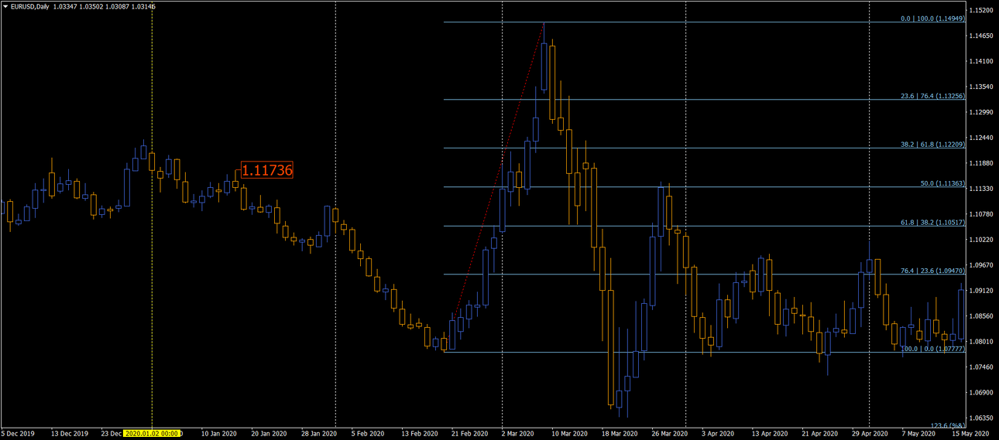Image resolution: width=999 pixels, height=440 pixels.
Task: Click the 76.4 | 23.6 (1.09470) Fibonacci label
Action: [x=932, y=271]
